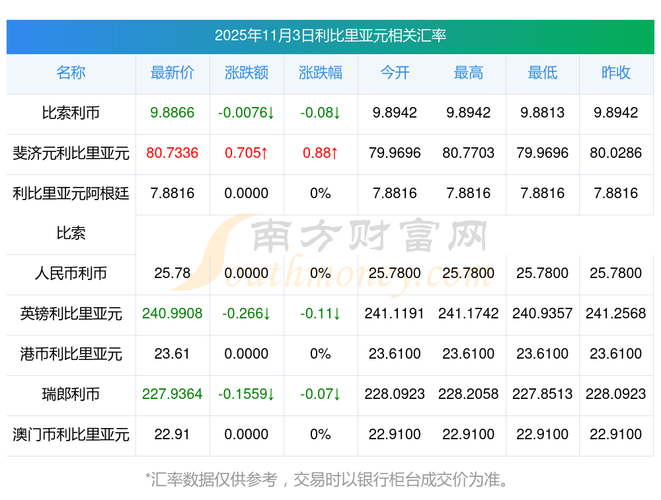The width and height of the screenshot is (661, 500).
Task: Click highest value 241.1742
Action: pos(469,313)
